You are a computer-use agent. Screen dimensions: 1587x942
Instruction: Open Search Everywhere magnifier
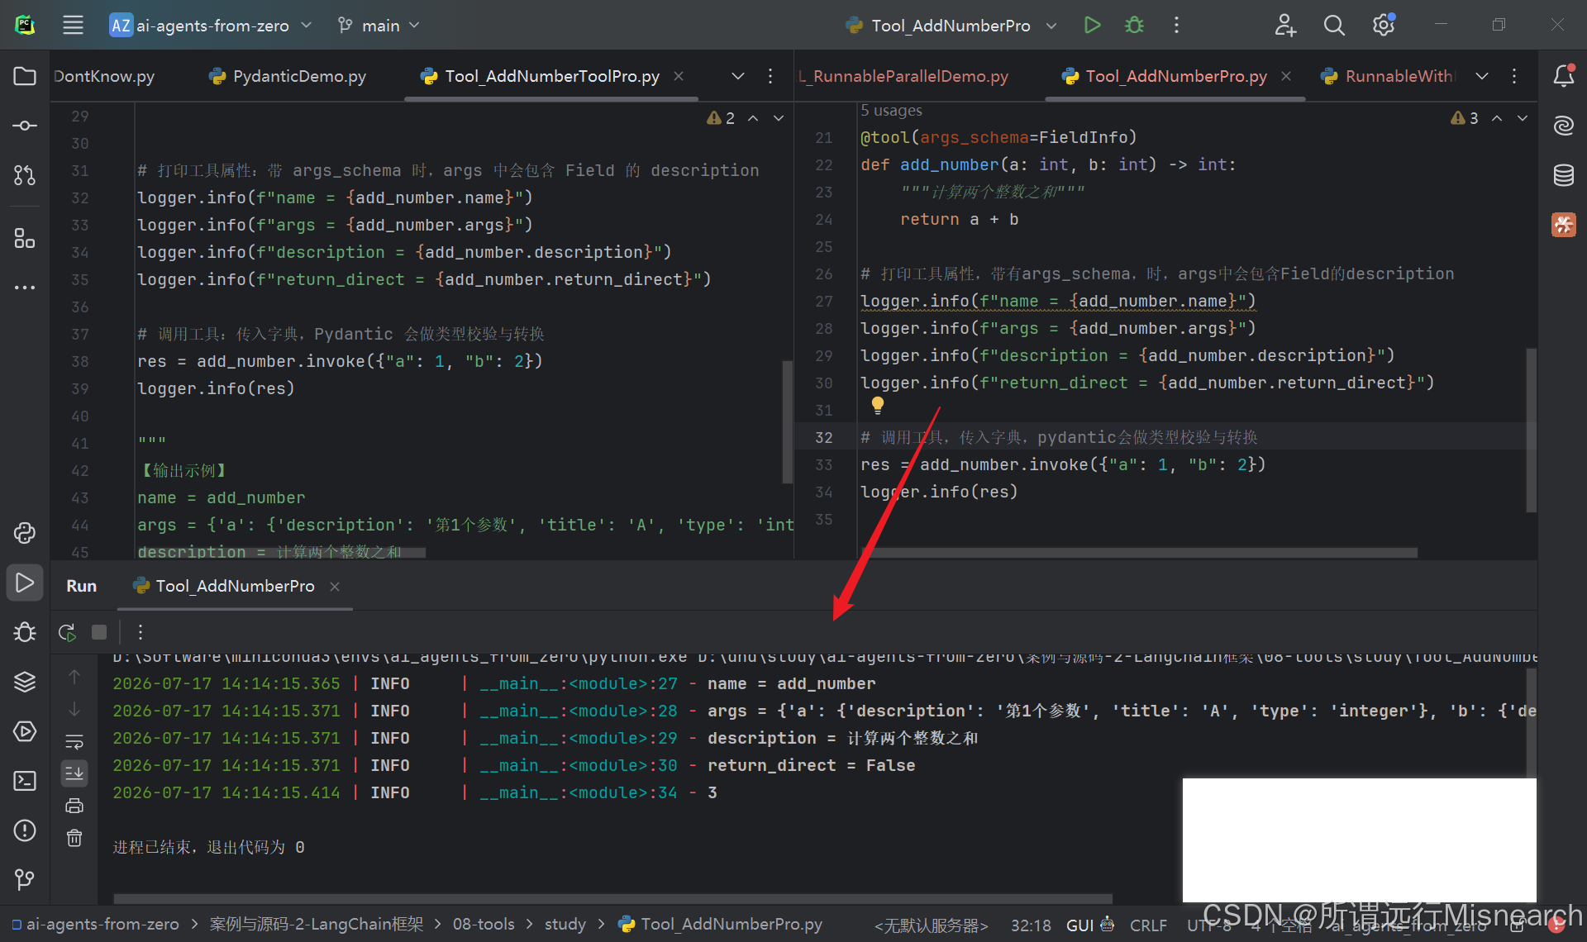click(1334, 25)
